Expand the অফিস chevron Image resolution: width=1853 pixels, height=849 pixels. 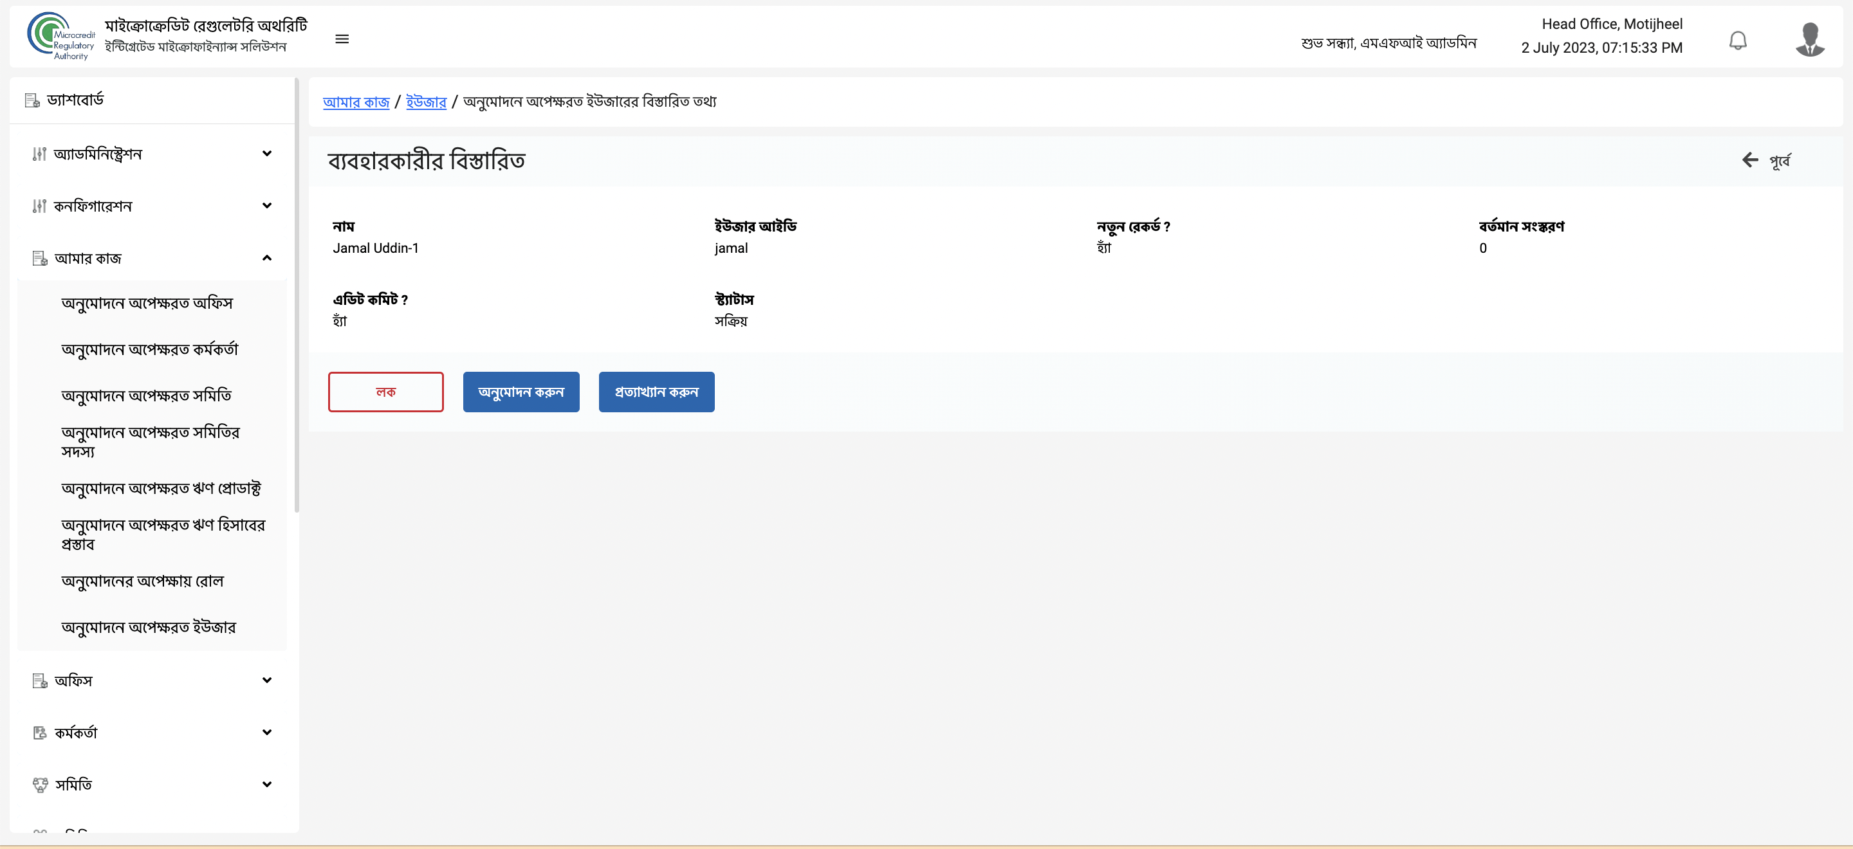click(267, 680)
